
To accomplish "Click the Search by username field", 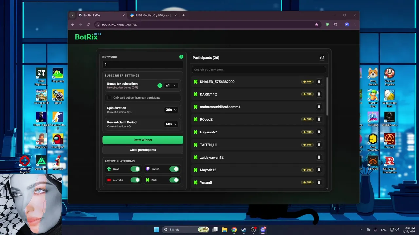I will tap(259, 70).
